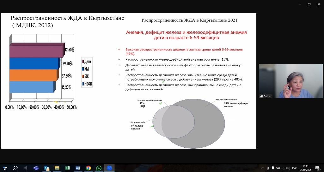Screen dimensions: 324x172
Task: Switch to the Outlook mail app
Action: point(46,168)
